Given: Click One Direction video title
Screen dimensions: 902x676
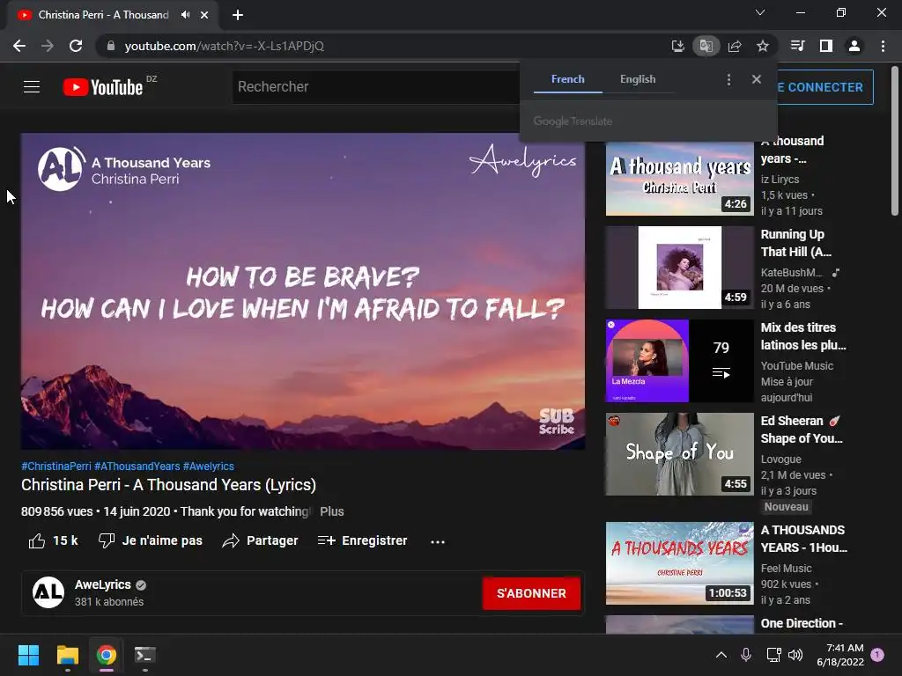Looking at the screenshot, I should click(802, 624).
